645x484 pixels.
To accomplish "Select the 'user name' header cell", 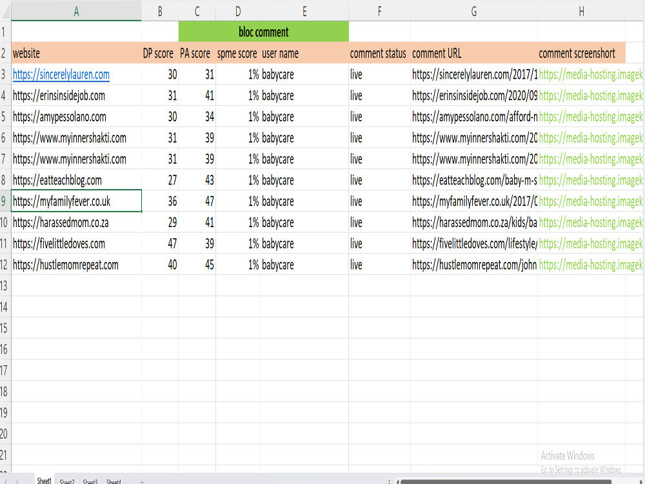I will point(304,53).
